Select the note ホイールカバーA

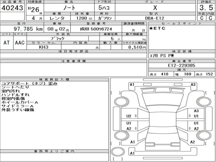20,102
